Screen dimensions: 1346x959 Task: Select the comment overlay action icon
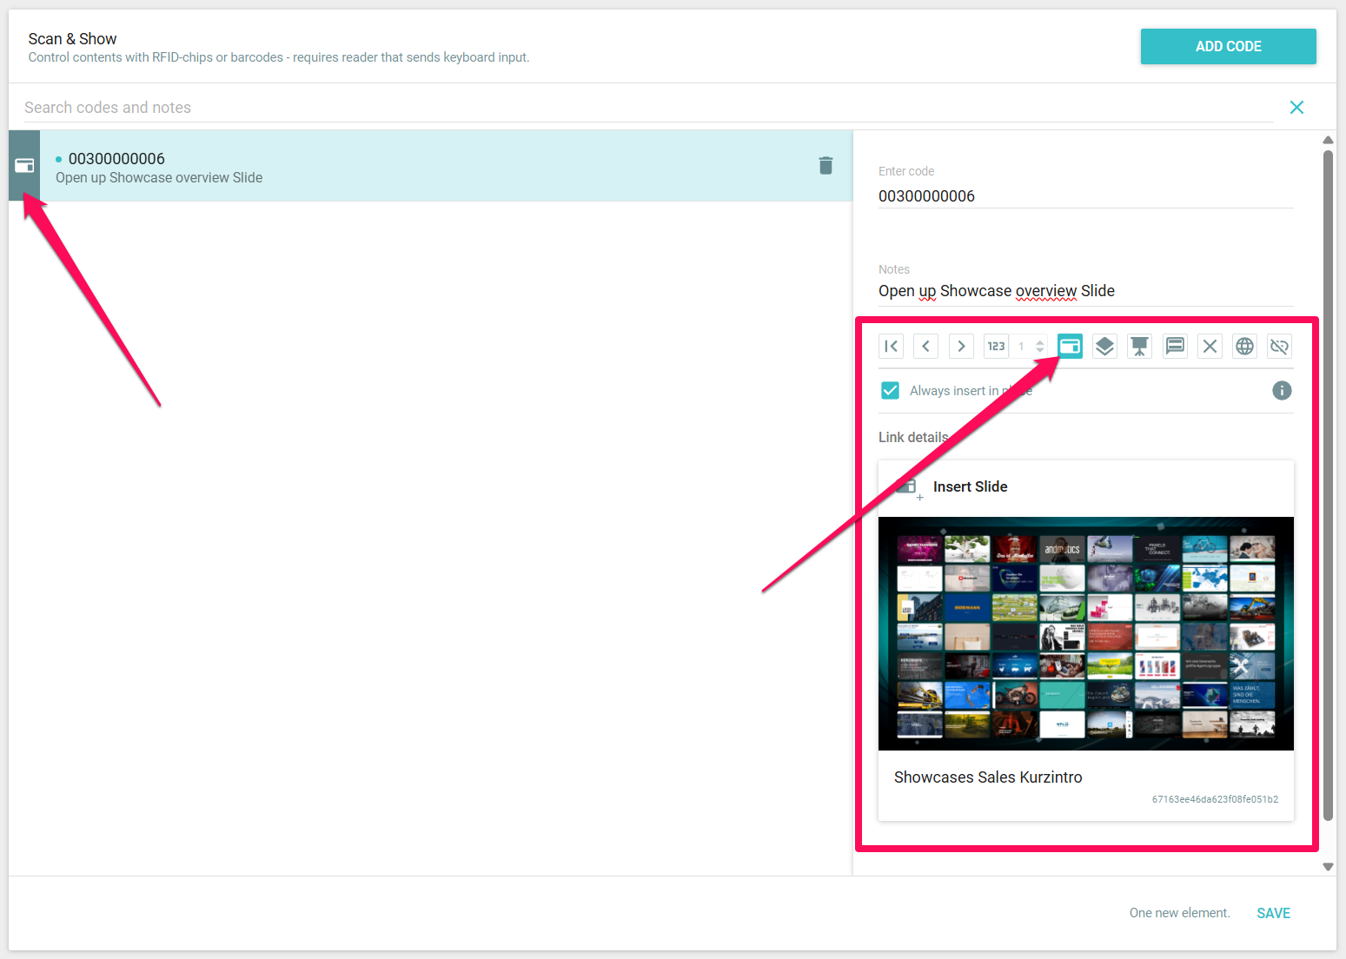pos(1175,347)
